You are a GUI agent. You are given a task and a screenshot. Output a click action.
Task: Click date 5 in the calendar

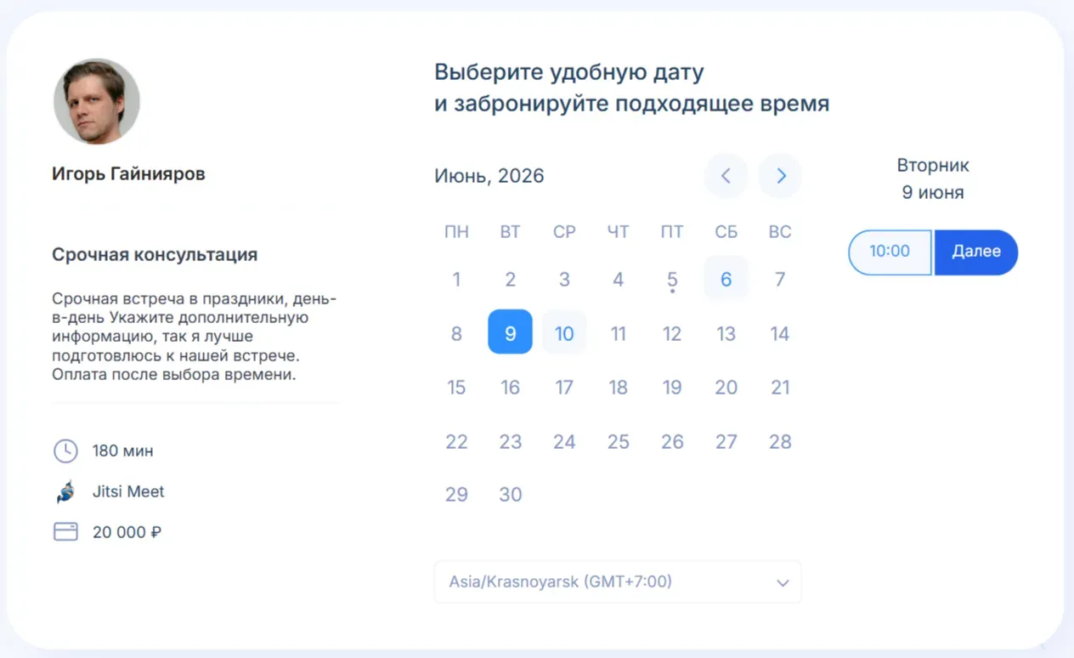[672, 279]
